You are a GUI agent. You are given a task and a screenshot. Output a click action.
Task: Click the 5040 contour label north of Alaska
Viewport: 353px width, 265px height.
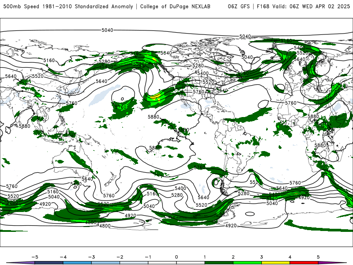(166, 53)
